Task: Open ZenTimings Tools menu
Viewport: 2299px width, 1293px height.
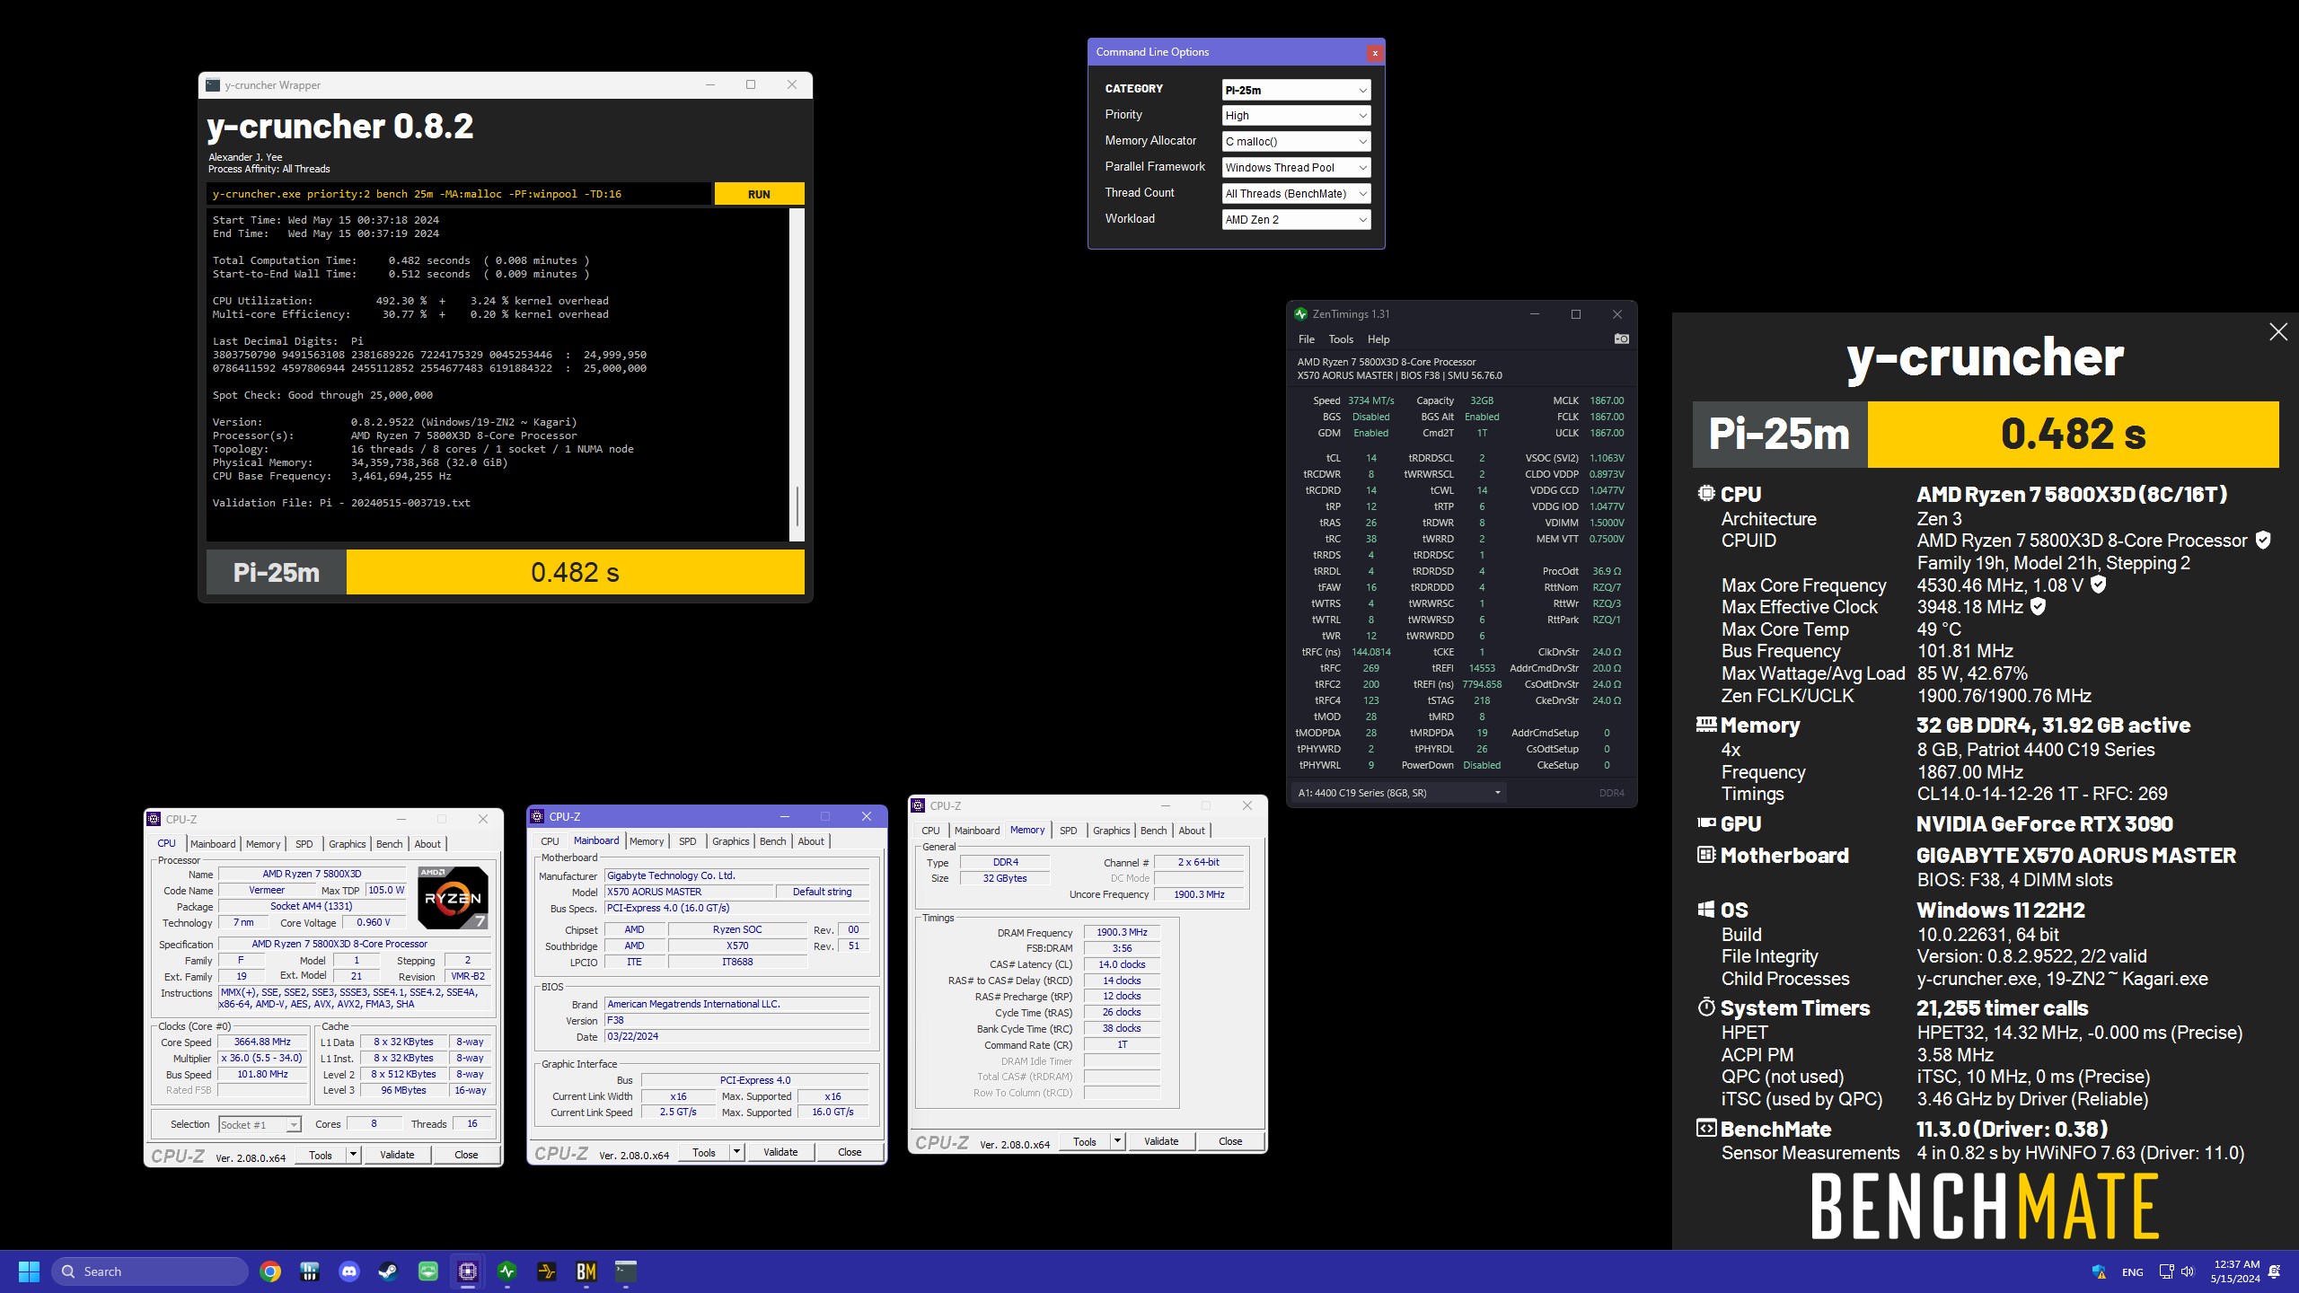Action: tap(1340, 339)
